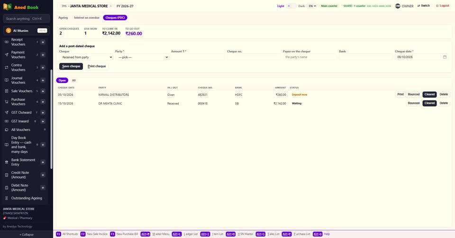
Task: Add new Purchase Voucher with plus icon
Action: pyautogui.click(x=43, y=102)
